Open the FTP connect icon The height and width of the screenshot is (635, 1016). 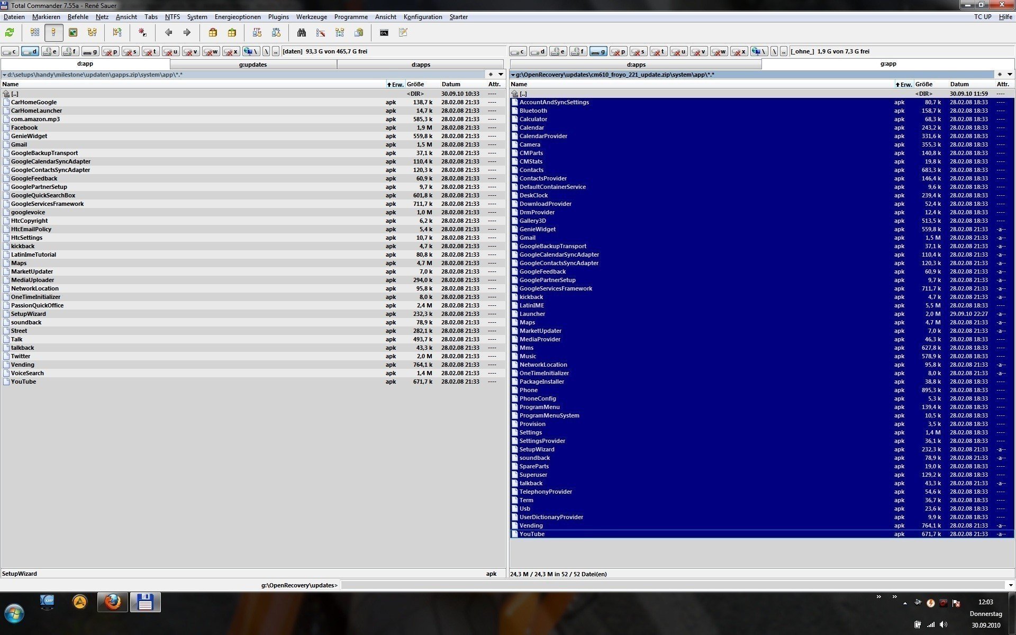[x=257, y=33]
